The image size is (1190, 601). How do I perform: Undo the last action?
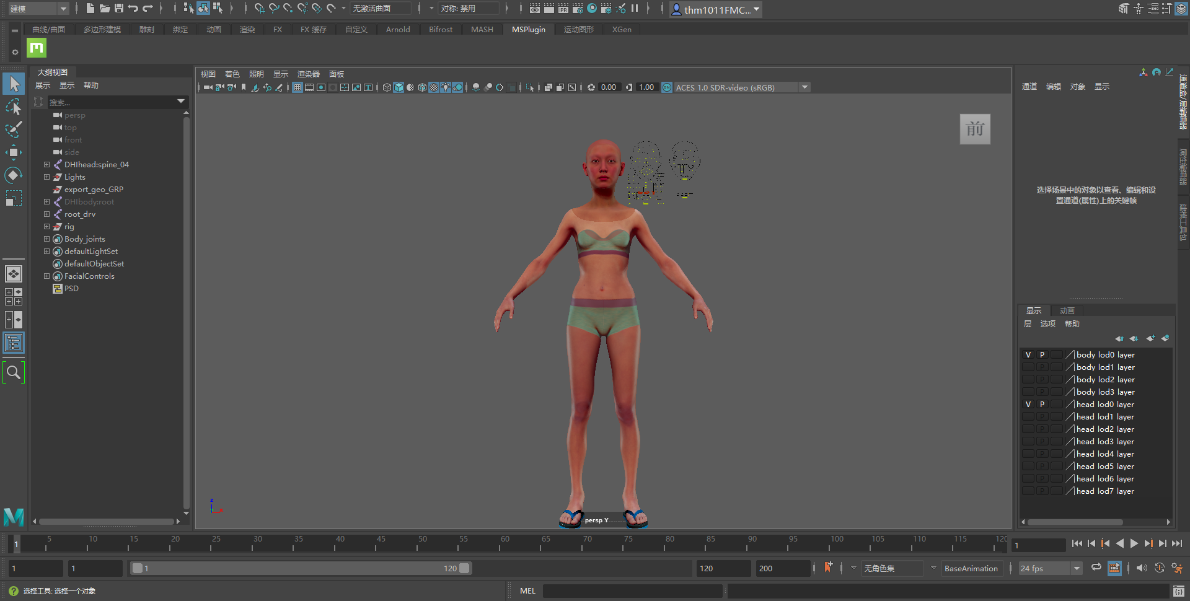[133, 8]
